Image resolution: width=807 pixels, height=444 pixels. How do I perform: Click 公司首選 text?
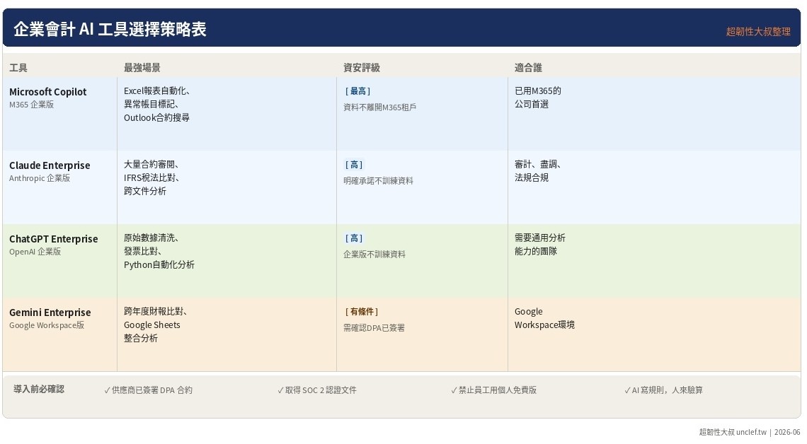pos(532,104)
